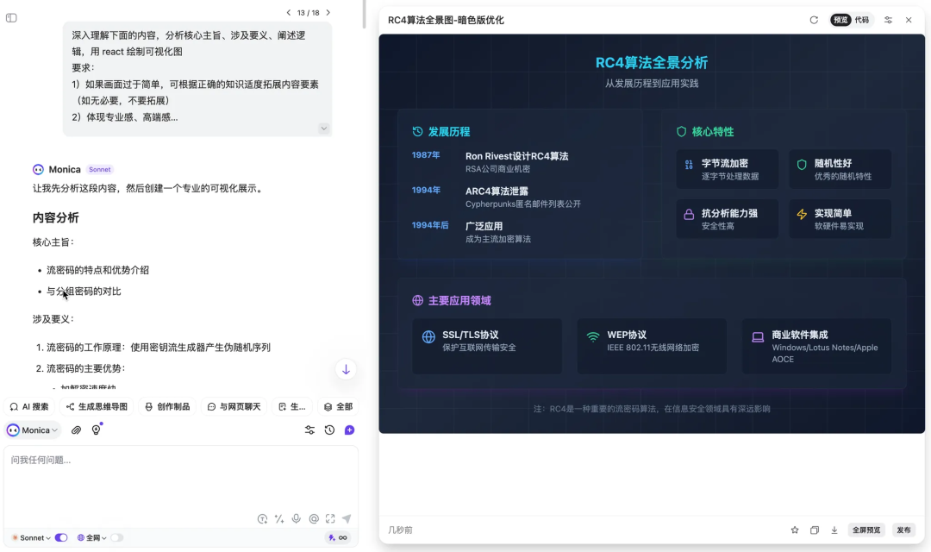931x552 pixels.
Task: Click the 13 / 18 version counter
Action: [x=308, y=12]
